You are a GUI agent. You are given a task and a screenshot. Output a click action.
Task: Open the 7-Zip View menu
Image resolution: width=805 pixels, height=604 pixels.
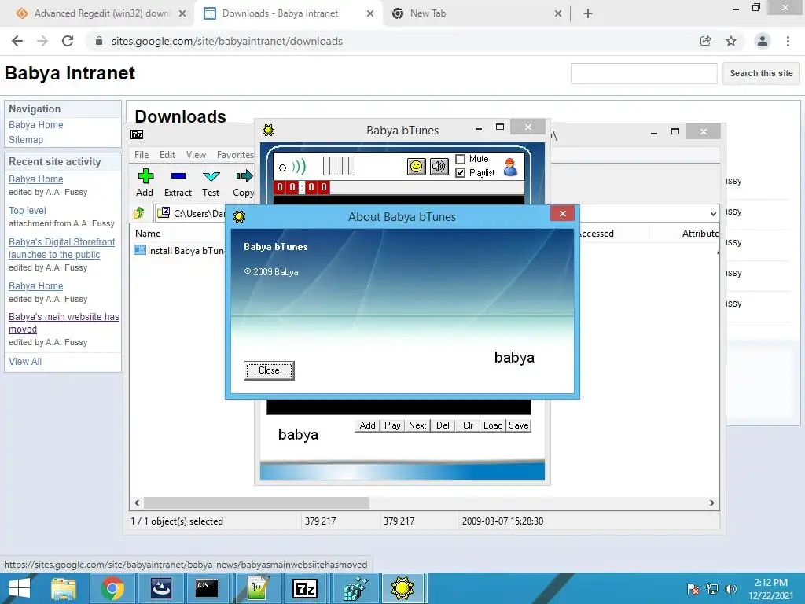(196, 155)
